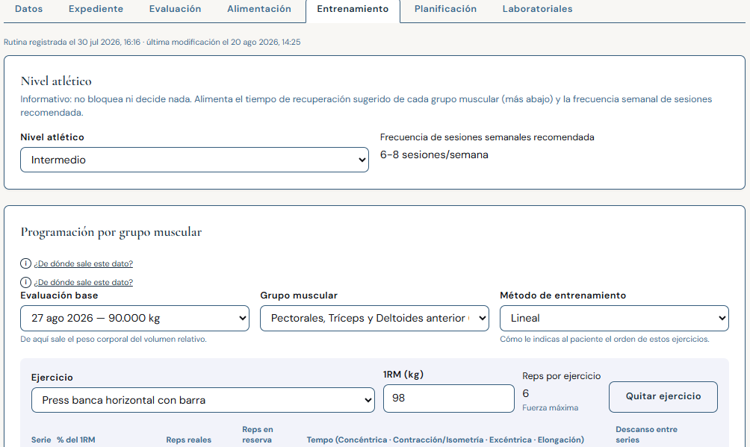
Task: Click the 'Rutina registrada el 30 jul 2026' line
Action: [152, 42]
